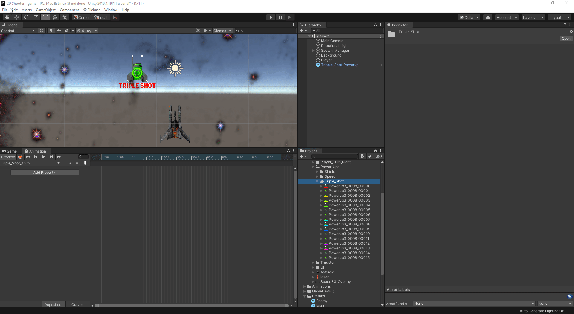Image resolution: width=574 pixels, height=314 pixels.
Task: Open Inspector folder settings gear
Action: pos(571,31)
